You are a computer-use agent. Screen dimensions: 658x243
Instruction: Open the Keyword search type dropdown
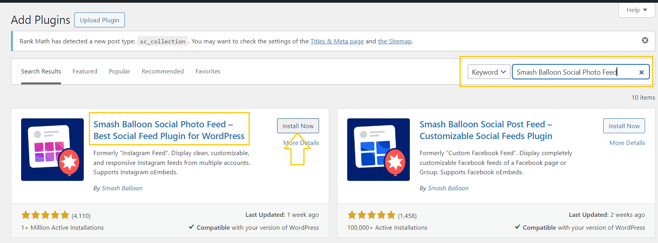click(489, 72)
